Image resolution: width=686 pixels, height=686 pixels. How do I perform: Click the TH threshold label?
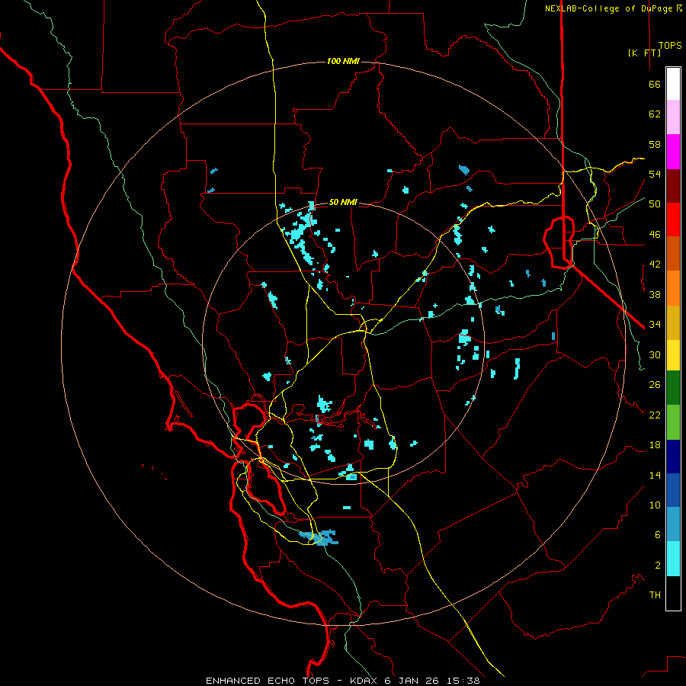click(655, 595)
